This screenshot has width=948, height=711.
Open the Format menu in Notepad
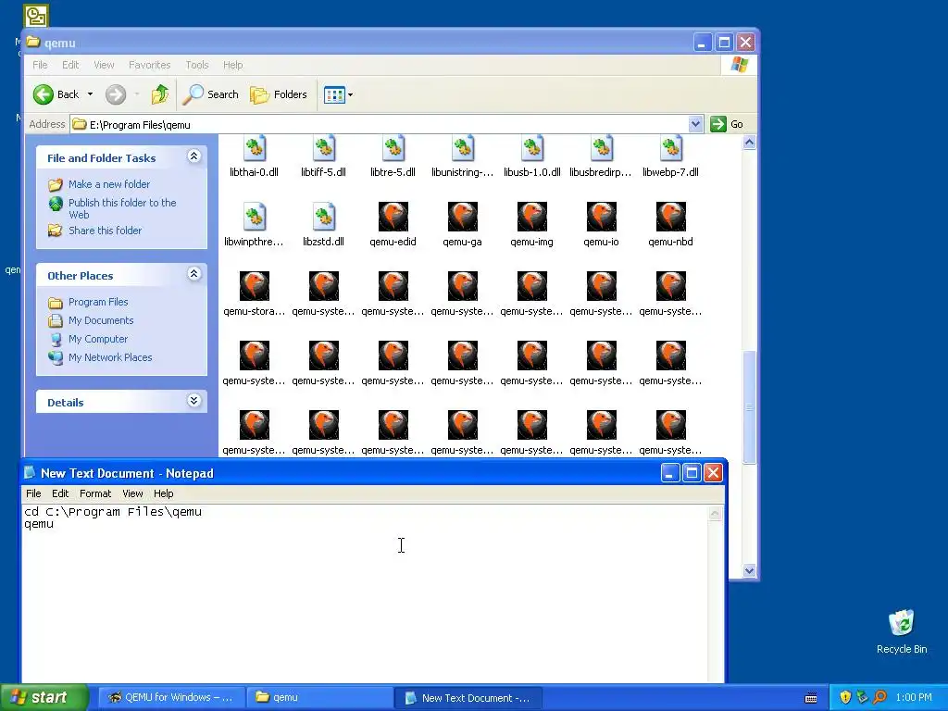95,493
